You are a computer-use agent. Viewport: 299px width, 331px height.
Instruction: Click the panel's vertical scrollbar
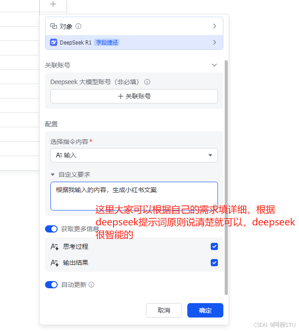[227, 177]
